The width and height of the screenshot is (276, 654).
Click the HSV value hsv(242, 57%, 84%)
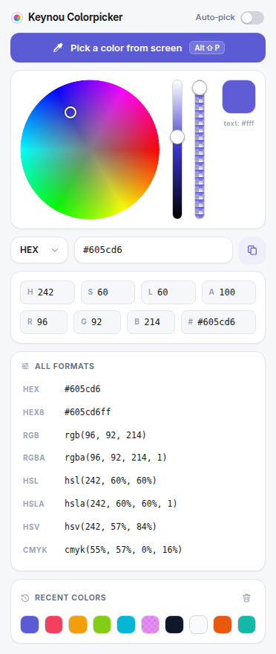[x=111, y=526]
